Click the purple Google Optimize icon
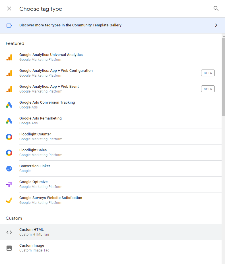Screen dimensions: 225x264 click(x=9, y=184)
